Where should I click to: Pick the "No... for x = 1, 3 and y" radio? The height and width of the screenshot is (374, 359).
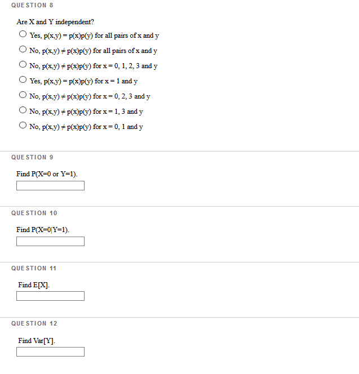click(23, 110)
